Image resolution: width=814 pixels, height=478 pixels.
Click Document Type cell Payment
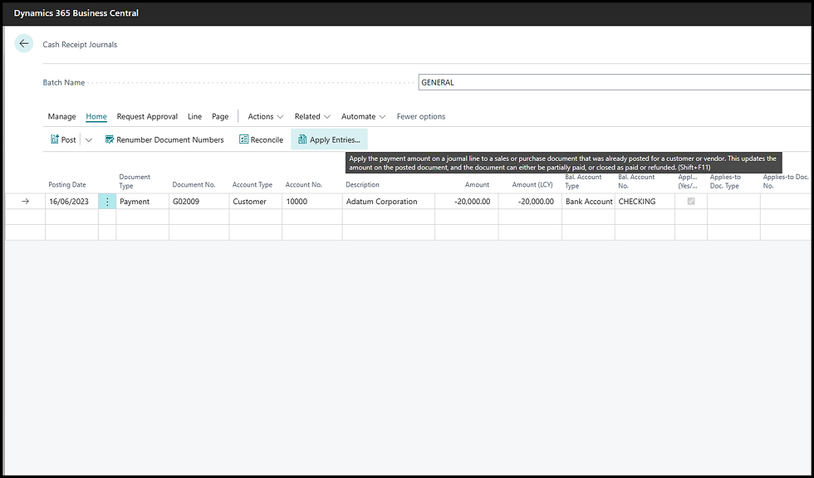point(142,202)
